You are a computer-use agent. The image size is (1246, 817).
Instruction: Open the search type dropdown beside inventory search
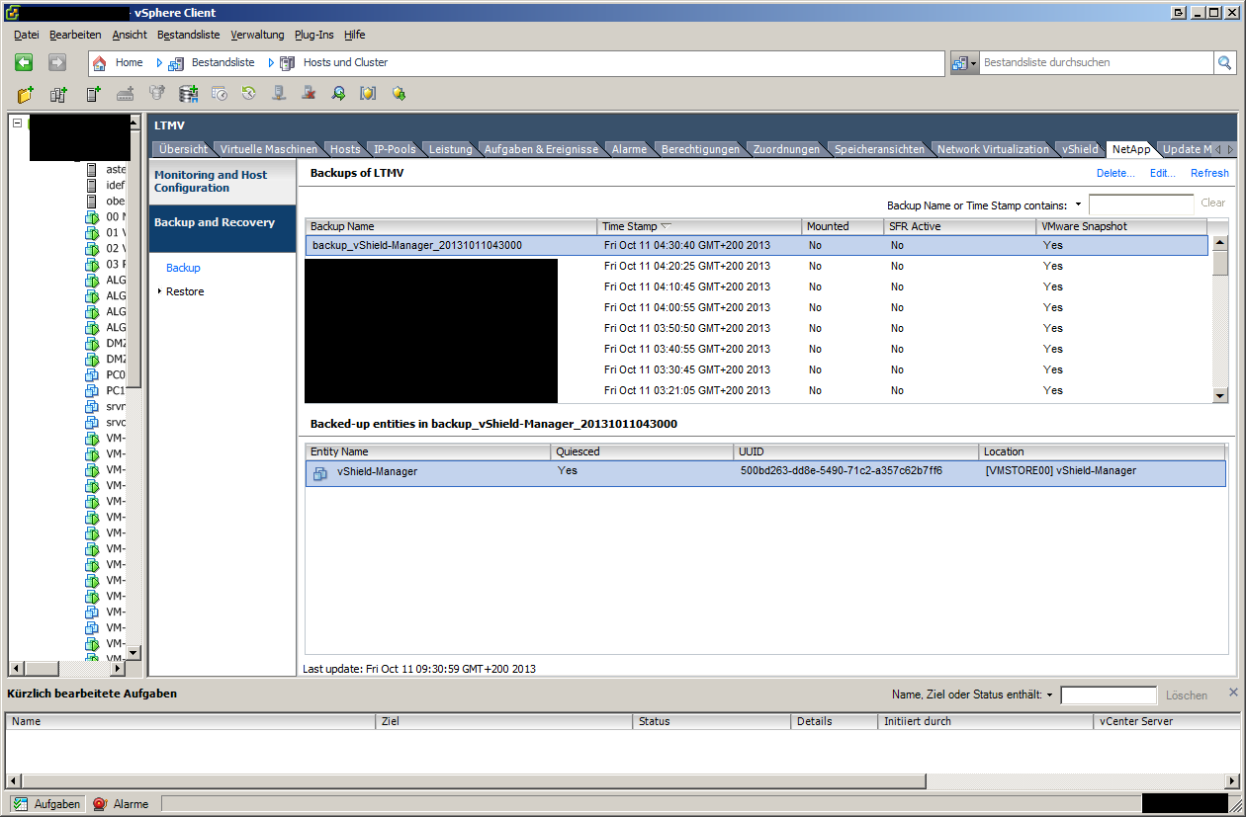964,62
